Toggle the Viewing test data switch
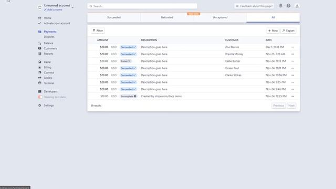Screen dimensions: 336x189 tap(40, 97)
